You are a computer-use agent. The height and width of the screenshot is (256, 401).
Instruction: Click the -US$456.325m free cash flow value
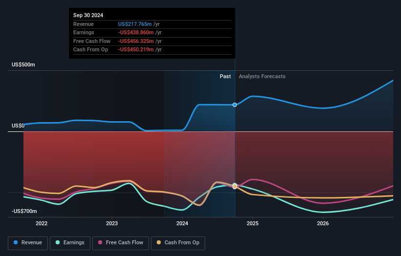[136, 41]
